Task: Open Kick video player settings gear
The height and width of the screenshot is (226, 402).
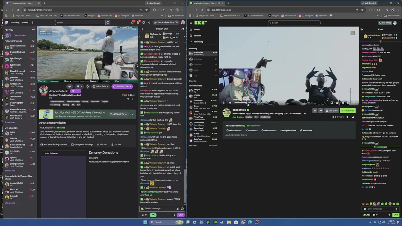Action: [354, 103]
